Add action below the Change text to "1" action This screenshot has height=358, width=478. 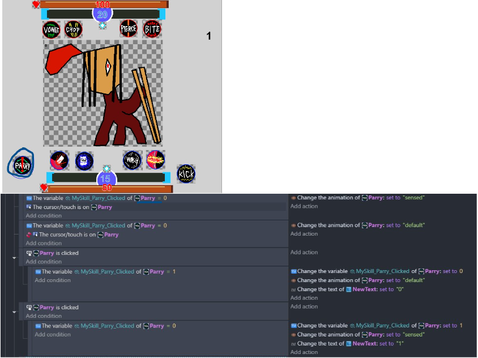304,352
